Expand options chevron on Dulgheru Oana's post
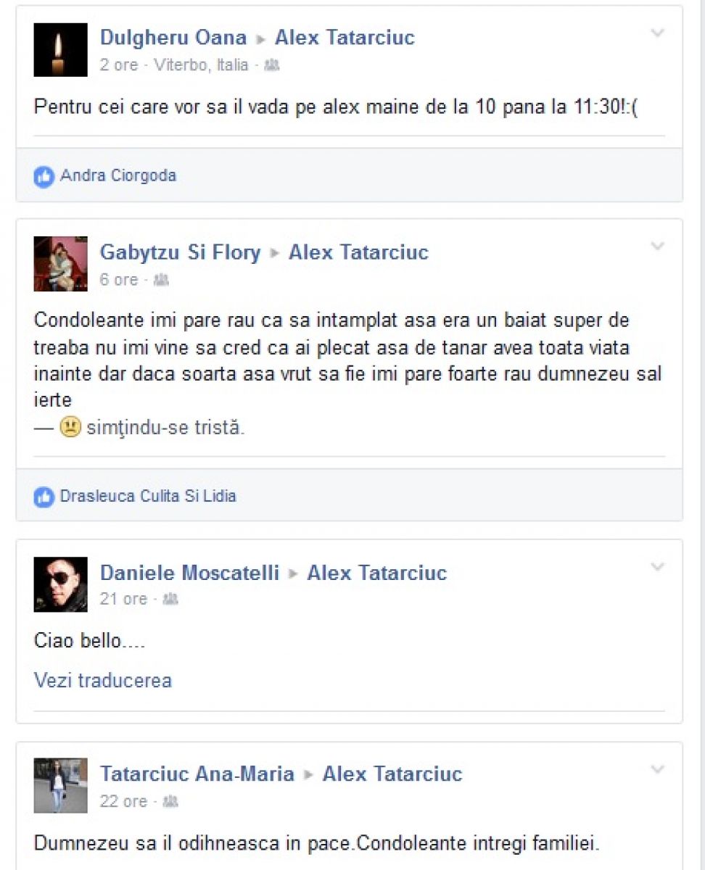This screenshot has width=705, height=870. [x=657, y=33]
